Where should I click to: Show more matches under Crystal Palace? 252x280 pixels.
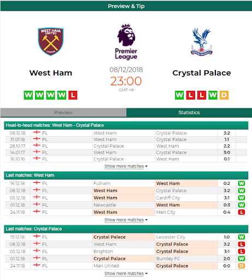point(126,273)
